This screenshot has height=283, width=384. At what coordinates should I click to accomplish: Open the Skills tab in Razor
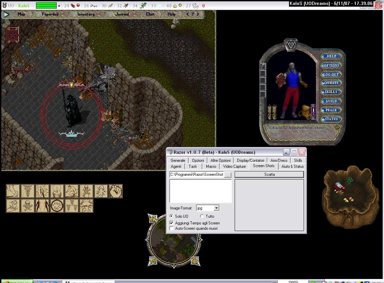pos(298,160)
